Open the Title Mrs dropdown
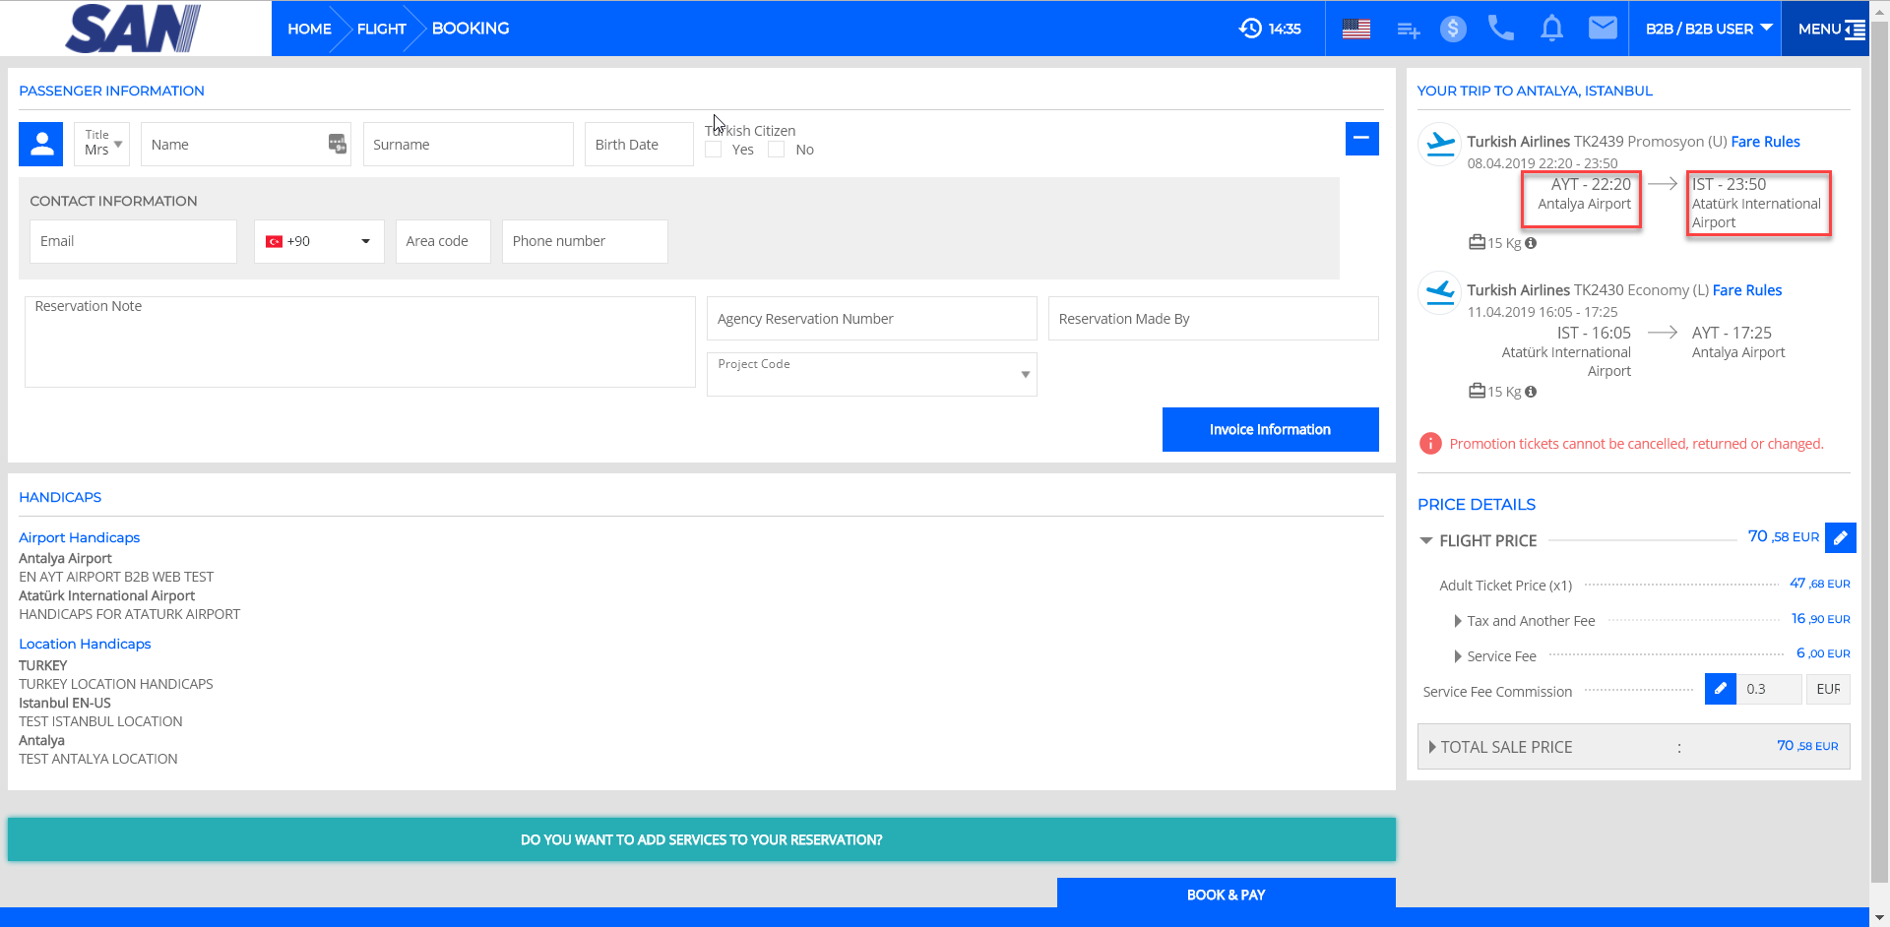Screen dimensions: 1890x927 coord(101,144)
